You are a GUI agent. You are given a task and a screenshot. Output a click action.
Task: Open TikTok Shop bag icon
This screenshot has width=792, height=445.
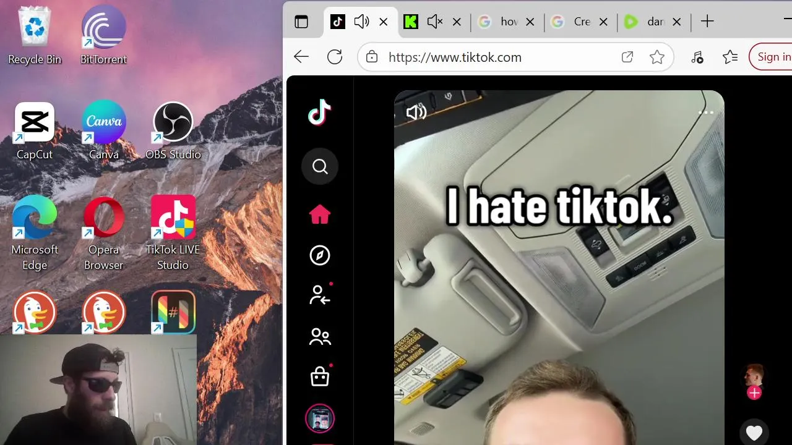click(320, 376)
